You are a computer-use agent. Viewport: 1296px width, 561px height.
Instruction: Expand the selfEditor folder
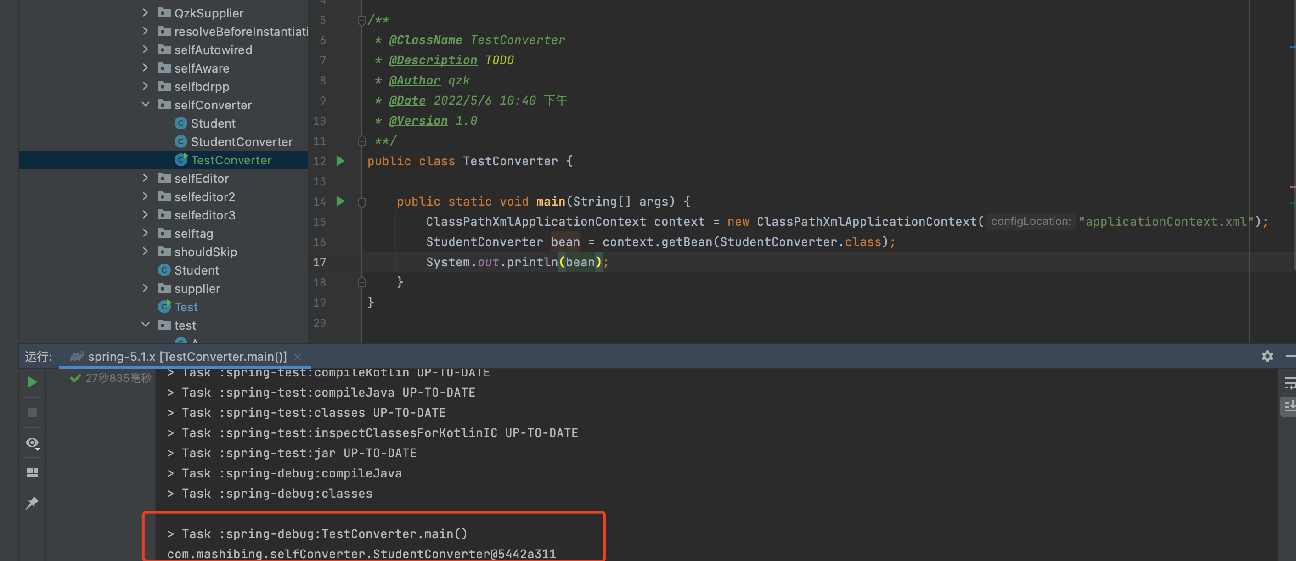pos(146,178)
